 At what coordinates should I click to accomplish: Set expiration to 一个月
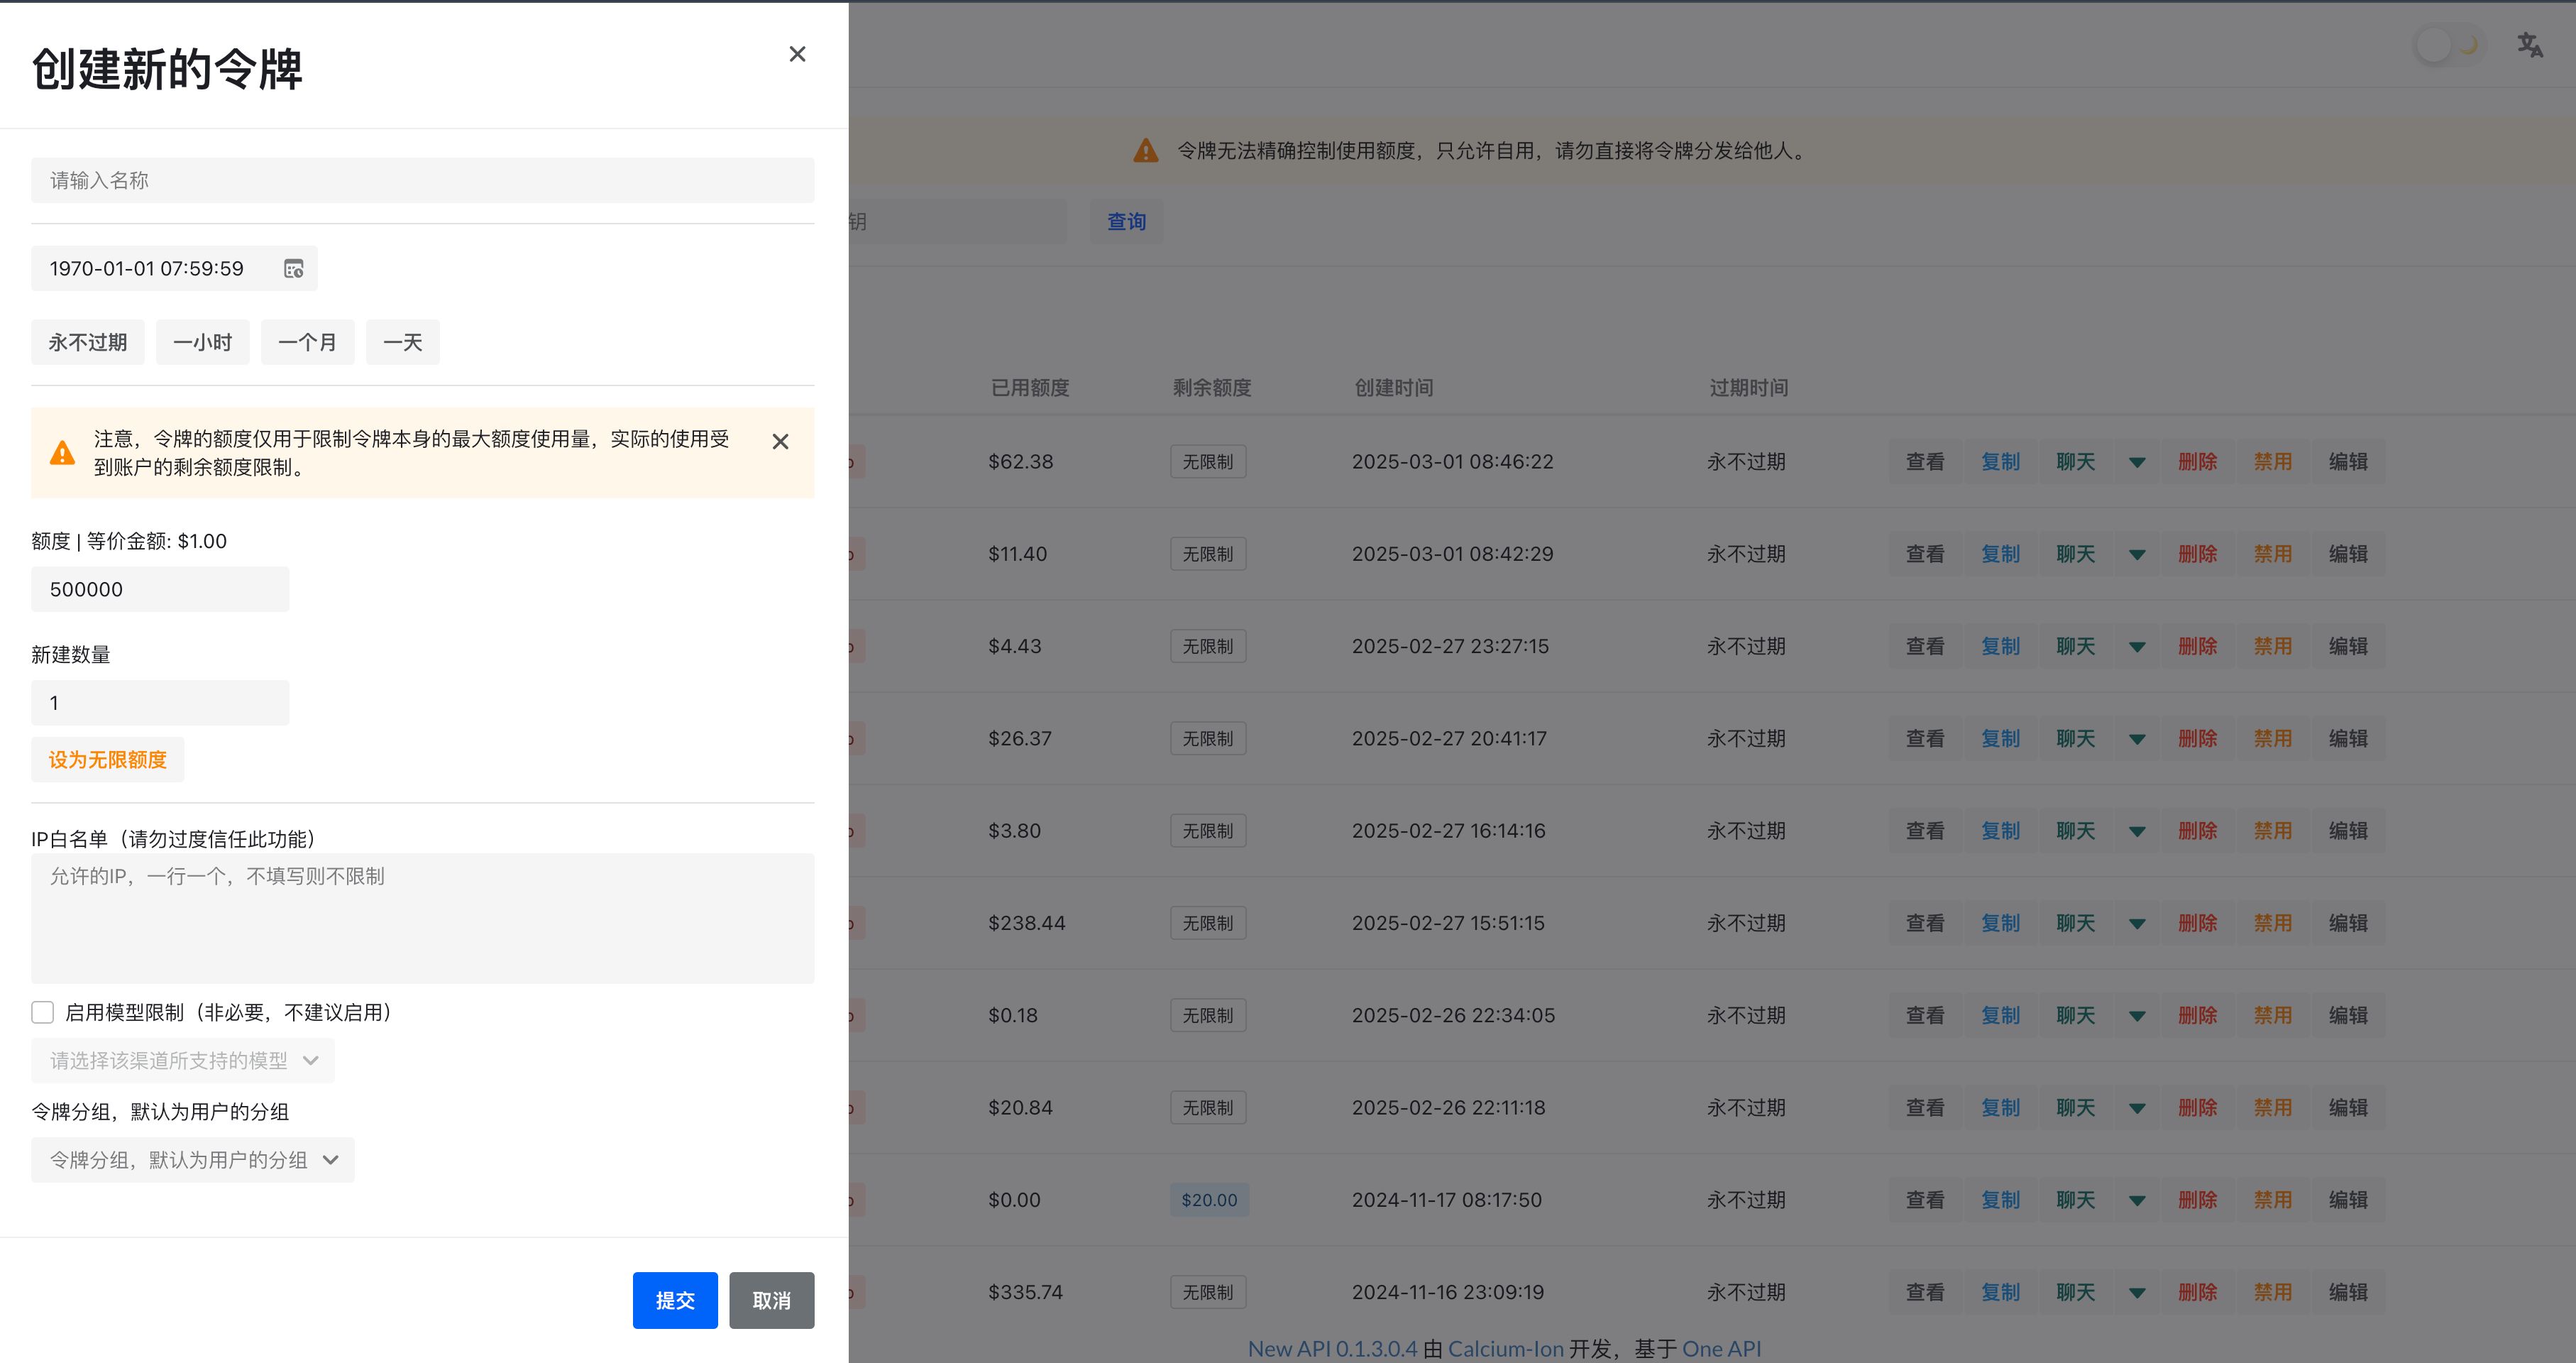(308, 343)
